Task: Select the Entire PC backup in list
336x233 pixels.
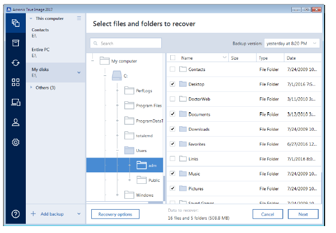Action: (56, 53)
